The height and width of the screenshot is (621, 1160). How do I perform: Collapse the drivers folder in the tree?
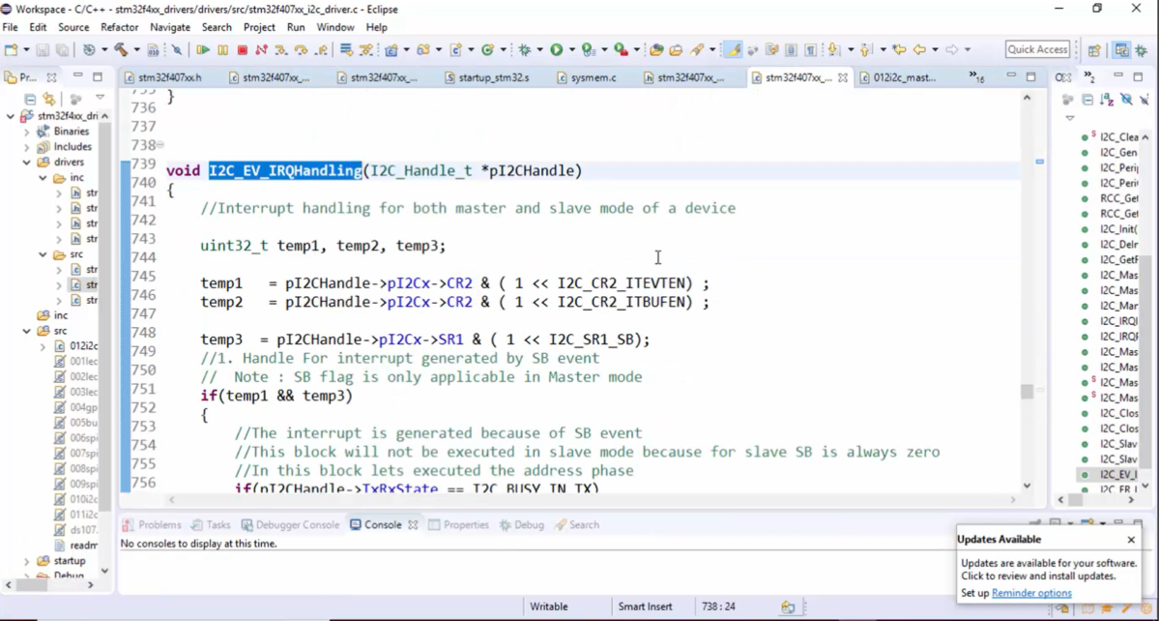tap(27, 163)
